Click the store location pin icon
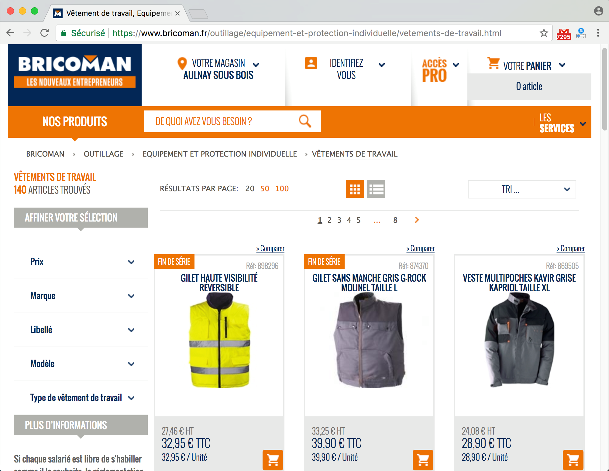Image resolution: width=609 pixels, height=471 pixels. 182,64
